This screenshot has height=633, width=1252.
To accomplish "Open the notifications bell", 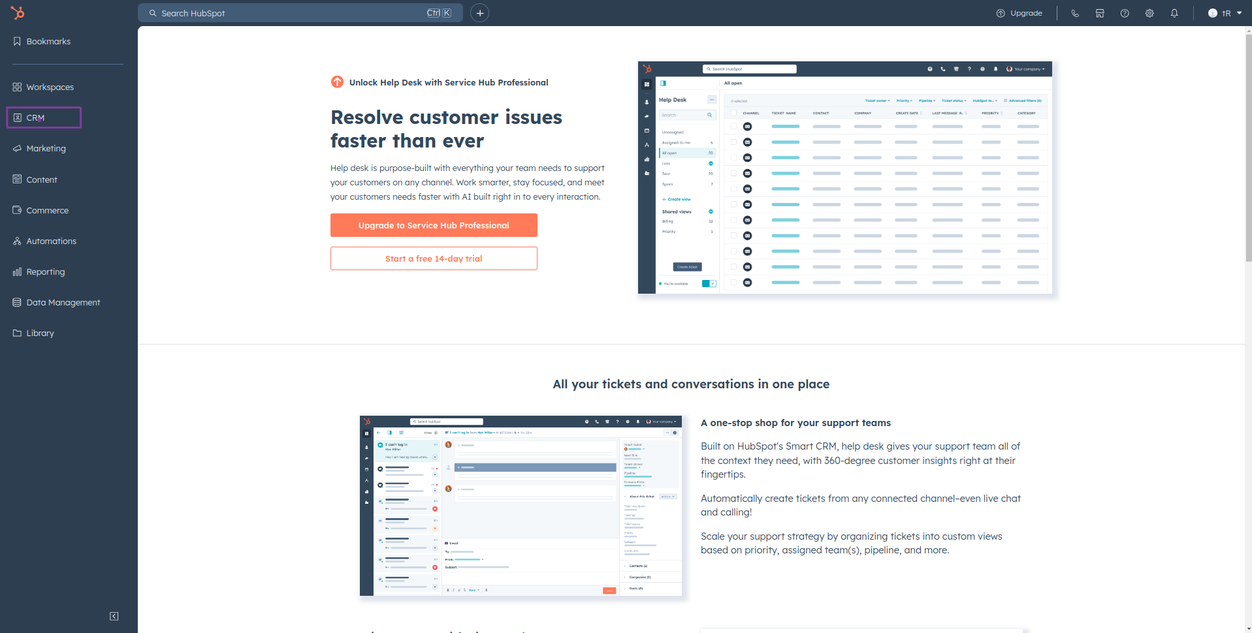I will [1174, 13].
